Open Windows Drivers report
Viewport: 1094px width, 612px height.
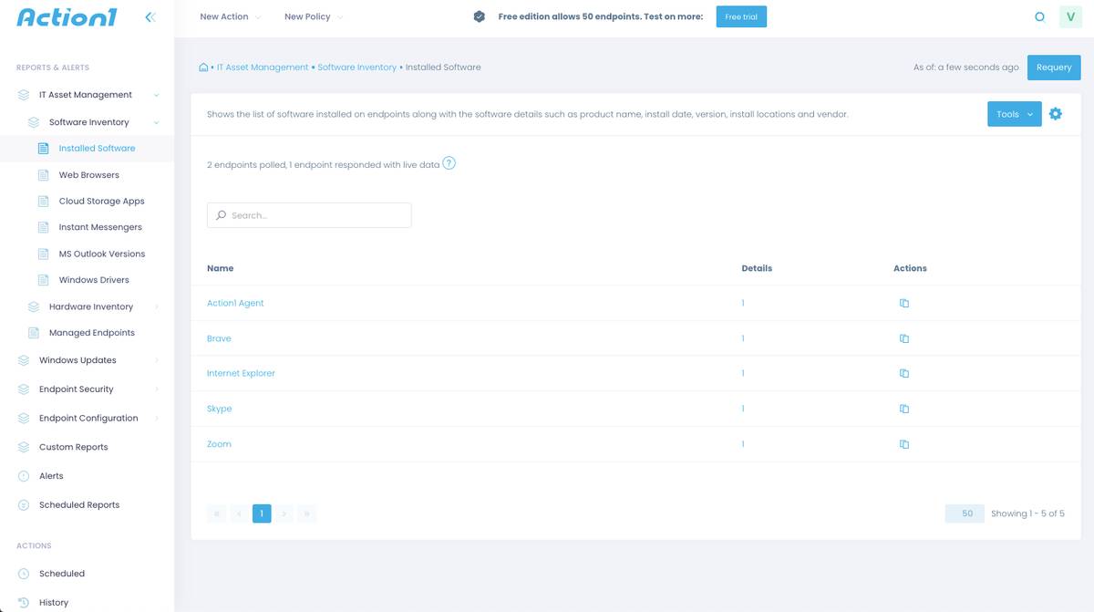coord(94,280)
